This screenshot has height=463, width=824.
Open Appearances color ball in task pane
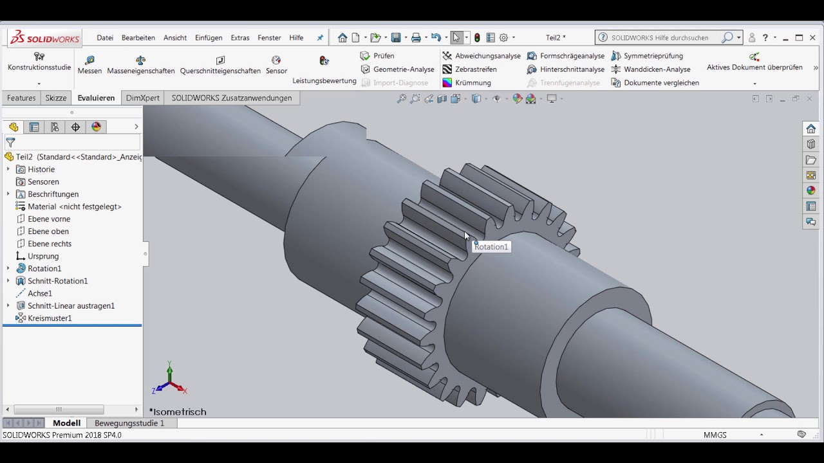(811, 191)
